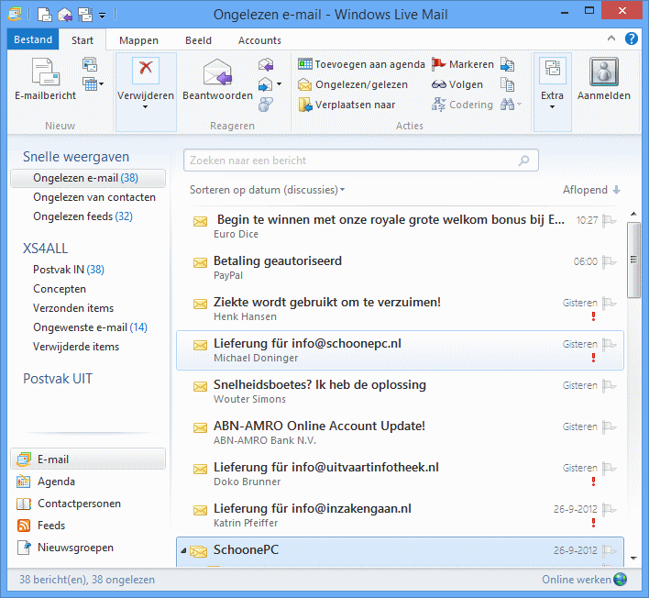The image size is (649, 598).
Task: Click the scrollbar up arrow
Action: point(633,214)
